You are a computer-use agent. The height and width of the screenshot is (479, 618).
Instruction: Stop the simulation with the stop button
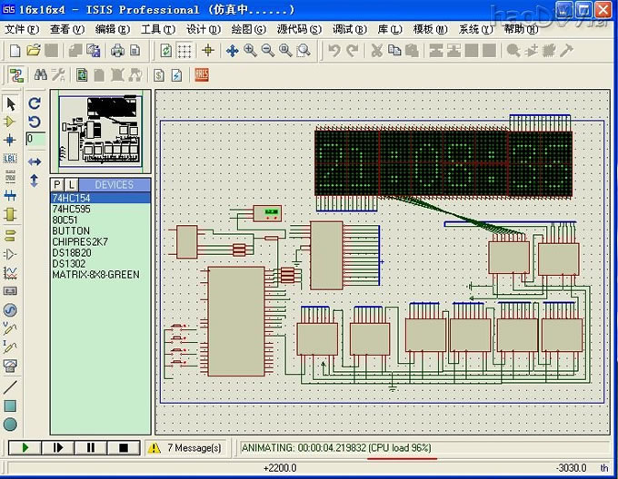click(123, 447)
